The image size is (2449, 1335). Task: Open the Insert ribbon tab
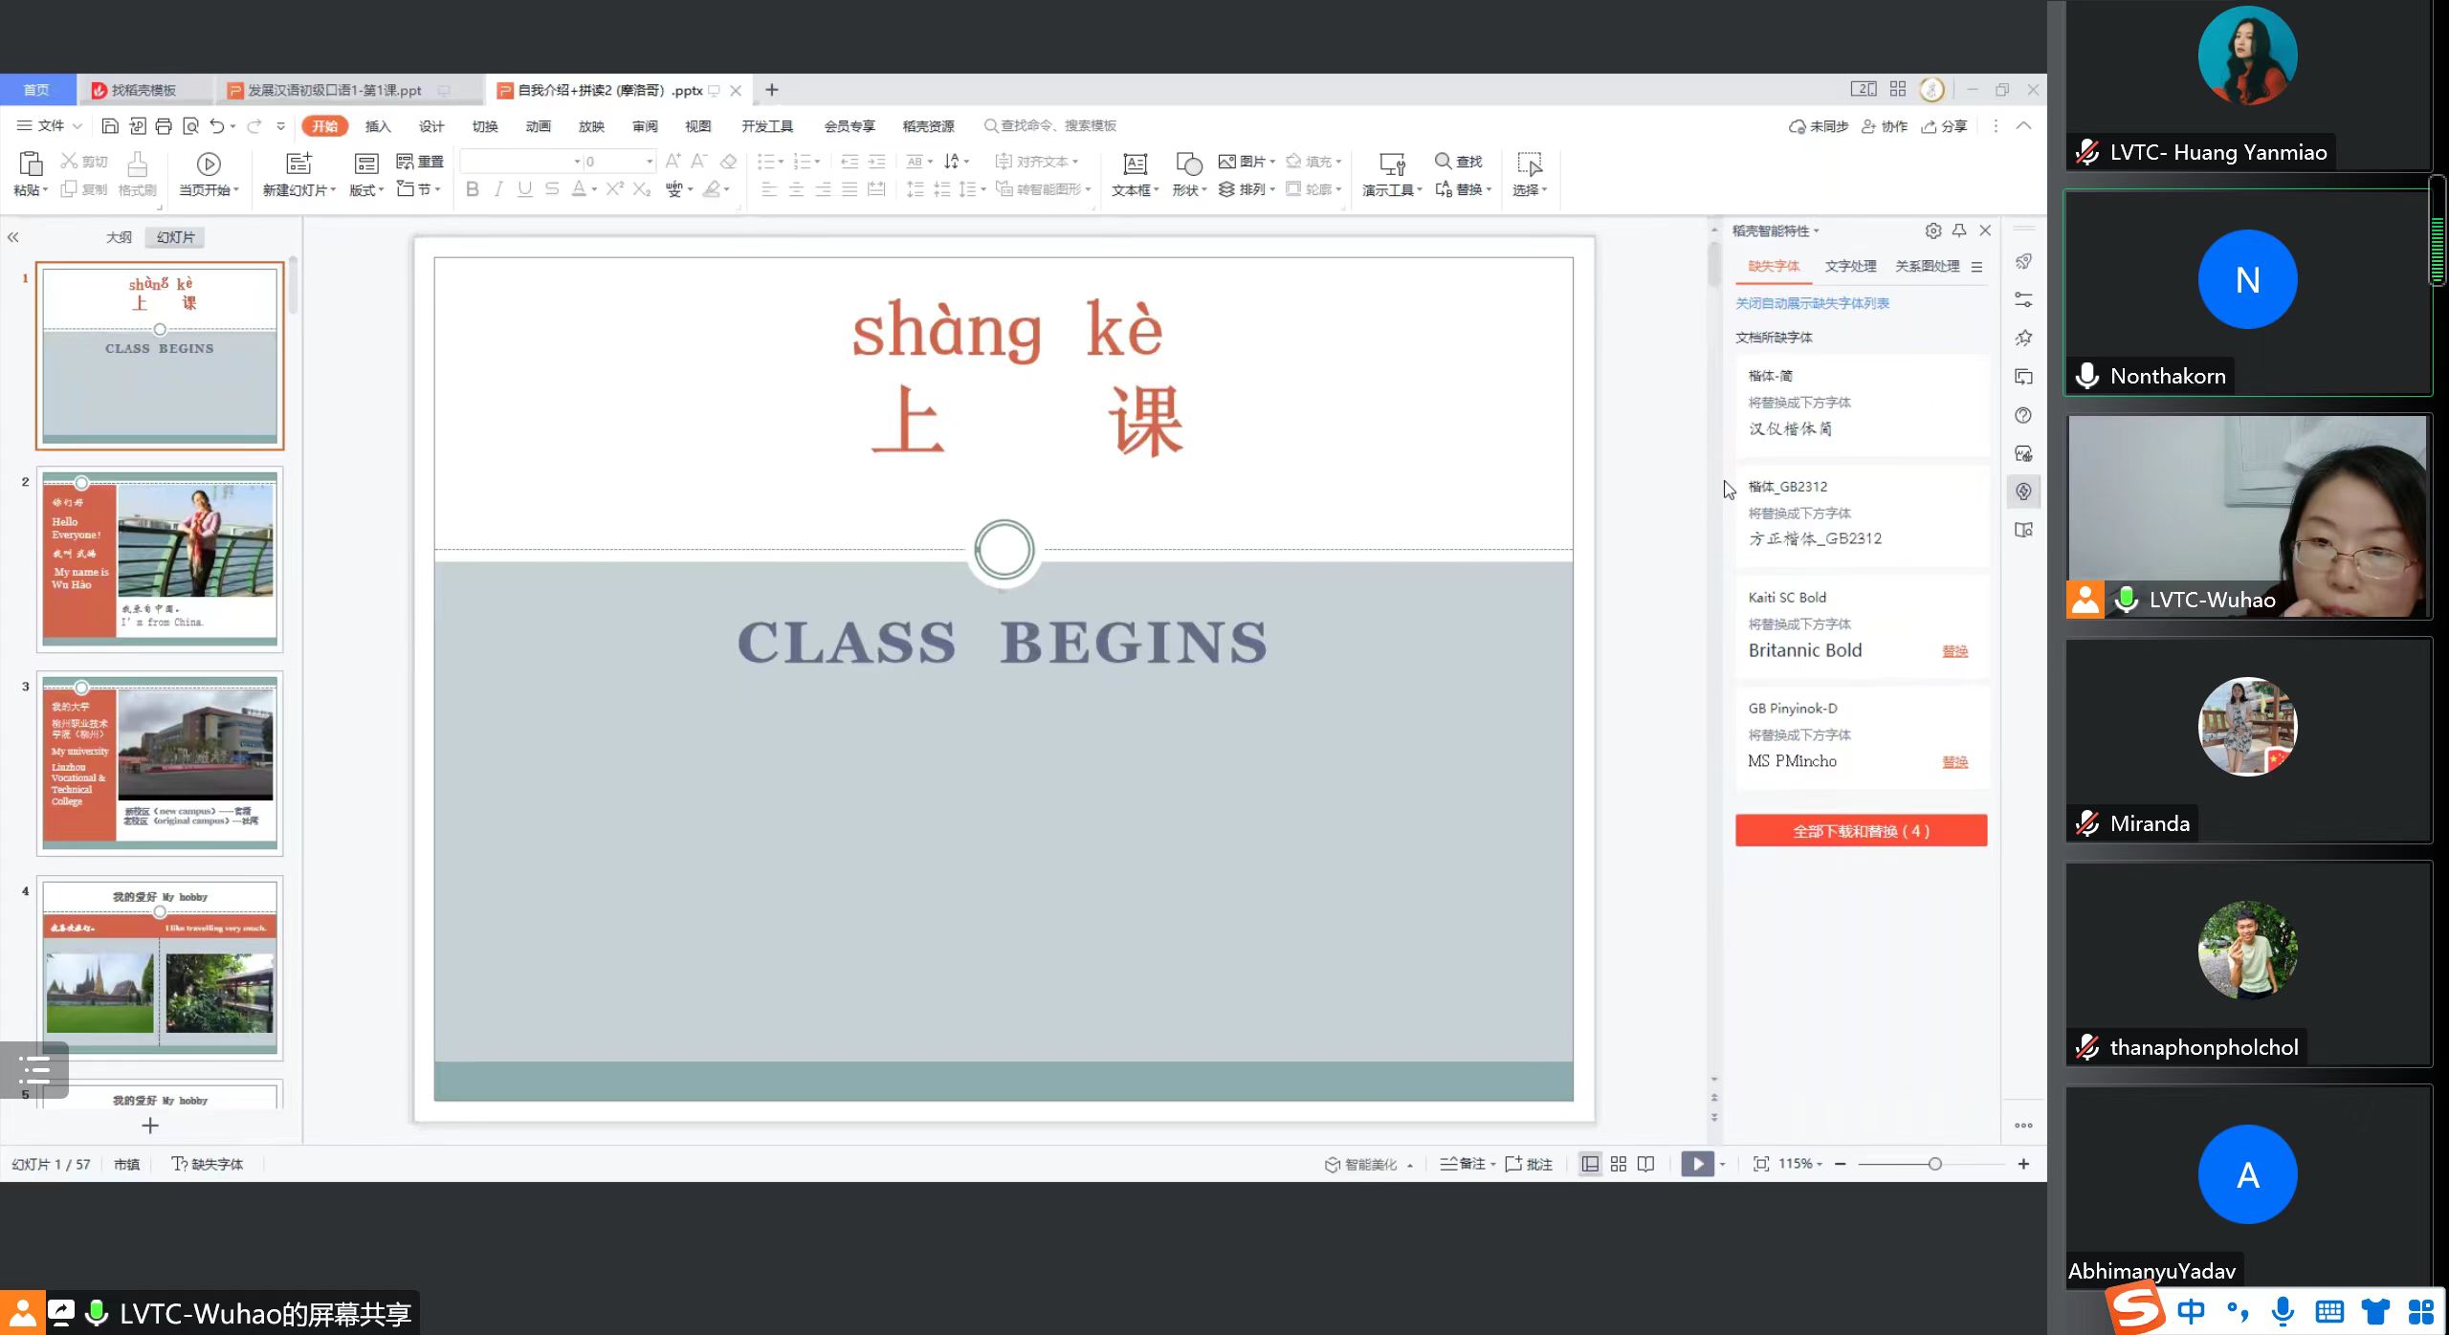378,126
